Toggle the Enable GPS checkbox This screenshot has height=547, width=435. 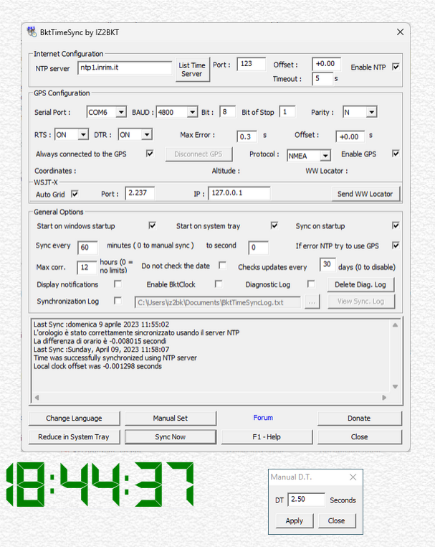click(x=396, y=154)
